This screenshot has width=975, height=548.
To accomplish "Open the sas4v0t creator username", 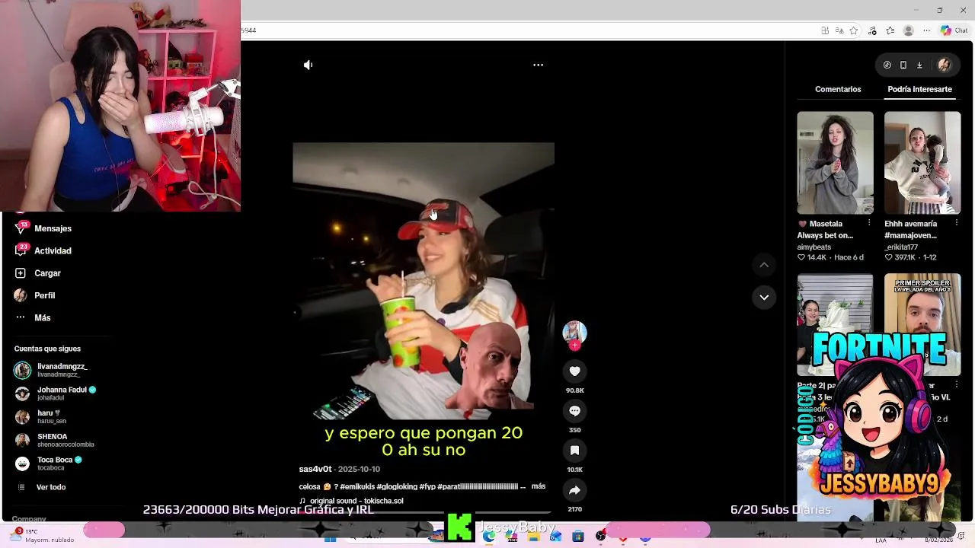I will tap(315, 469).
